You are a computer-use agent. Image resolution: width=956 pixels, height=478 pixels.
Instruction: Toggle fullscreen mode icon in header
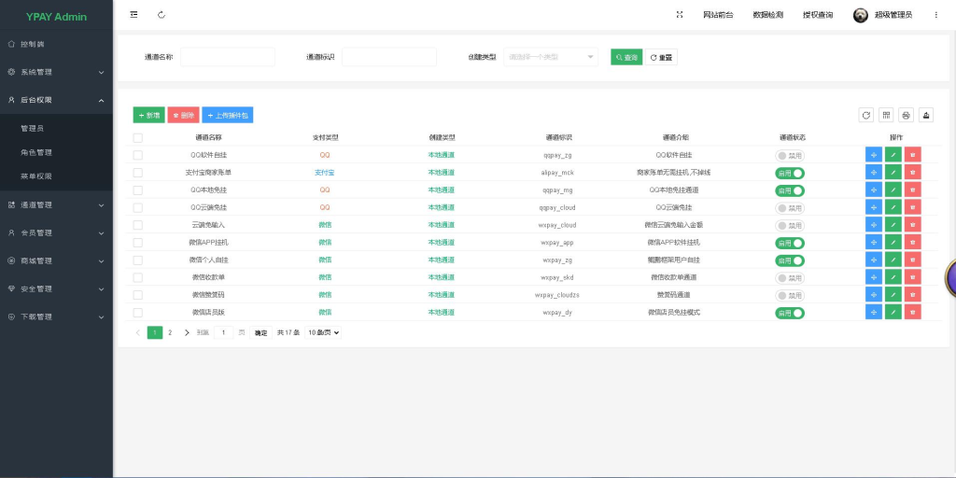point(680,15)
